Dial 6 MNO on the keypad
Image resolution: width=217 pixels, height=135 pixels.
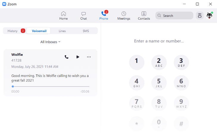click(x=181, y=83)
